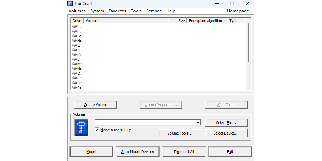Viewport: 322px width, 161px height.
Task: Close the TrueCrypt window
Action: click(248, 3)
